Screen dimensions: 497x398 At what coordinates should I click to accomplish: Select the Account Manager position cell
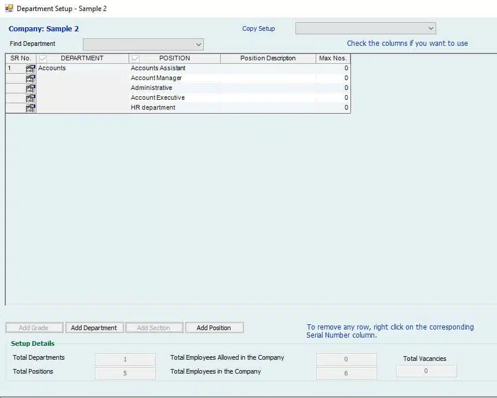[x=175, y=78]
